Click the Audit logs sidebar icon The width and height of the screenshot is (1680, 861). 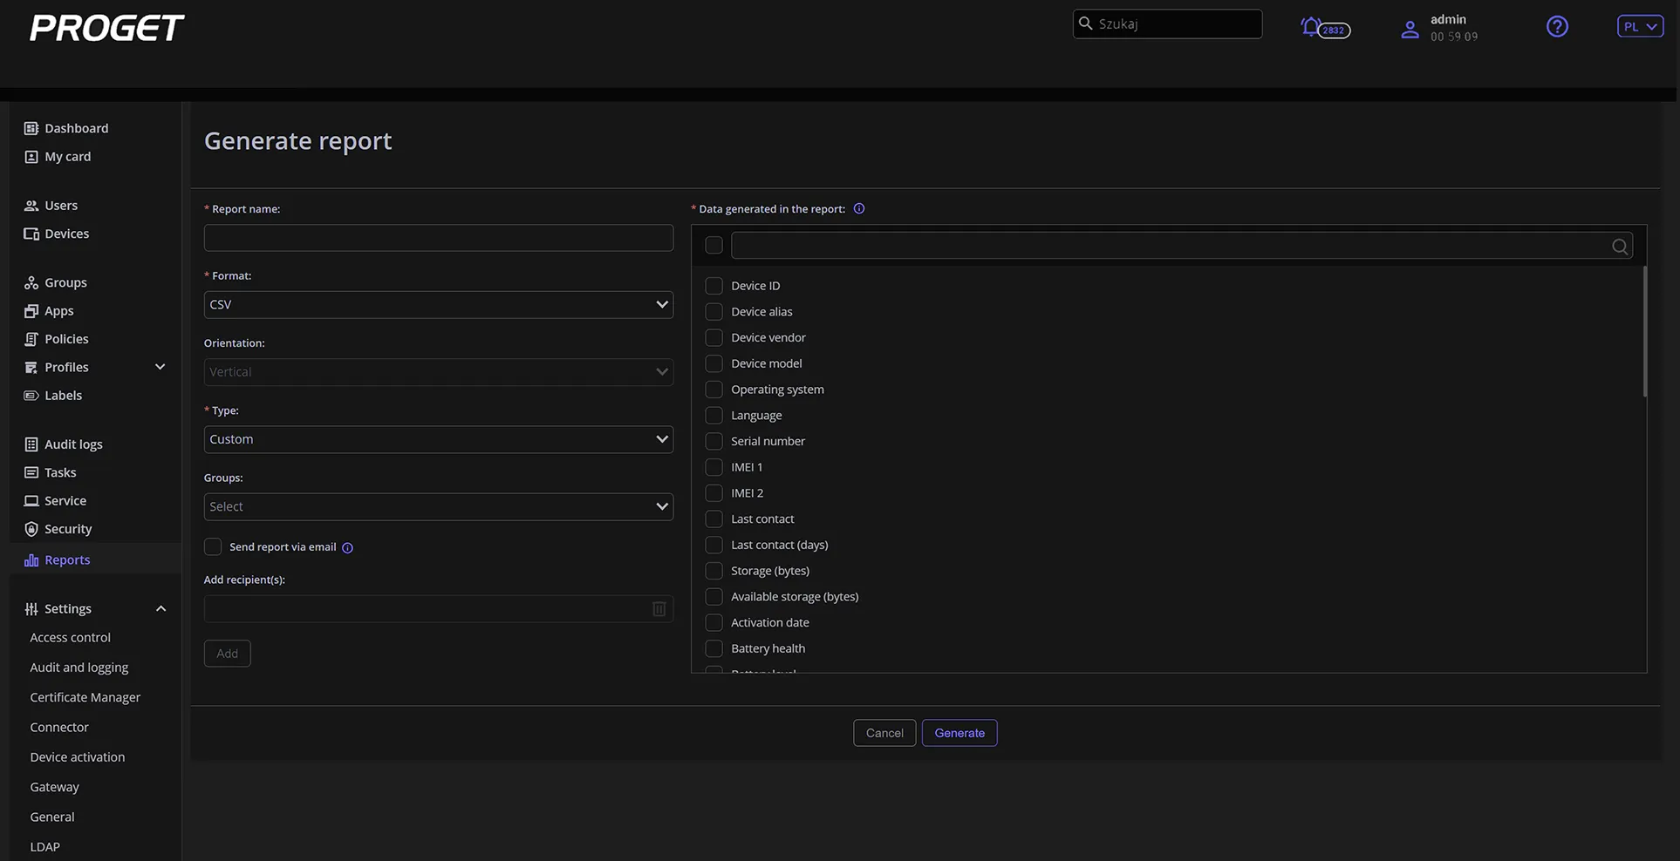(x=31, y=444)
